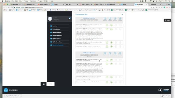175x98 pixels.
Task: Click second green icon in Direct Urls Type 3 row
Action: (111, 77)
